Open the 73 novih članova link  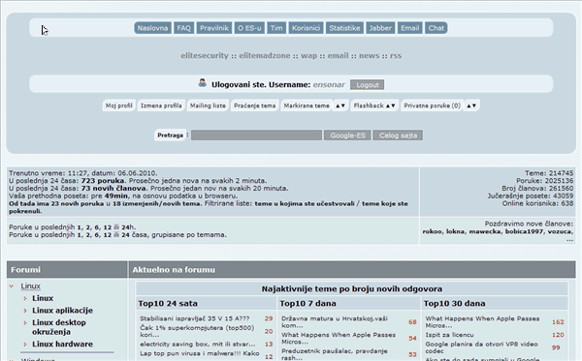coord(113,188)
